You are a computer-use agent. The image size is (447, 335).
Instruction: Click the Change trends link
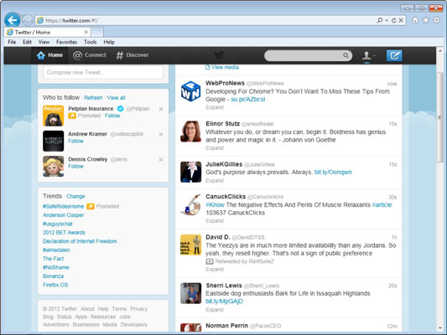tap(75, 196)
